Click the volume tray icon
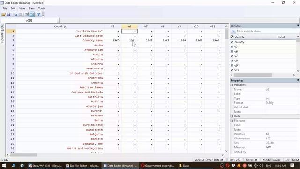 (262, 166)
